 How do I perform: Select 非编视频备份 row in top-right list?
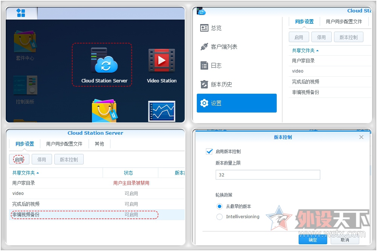[x=330, y=93]
